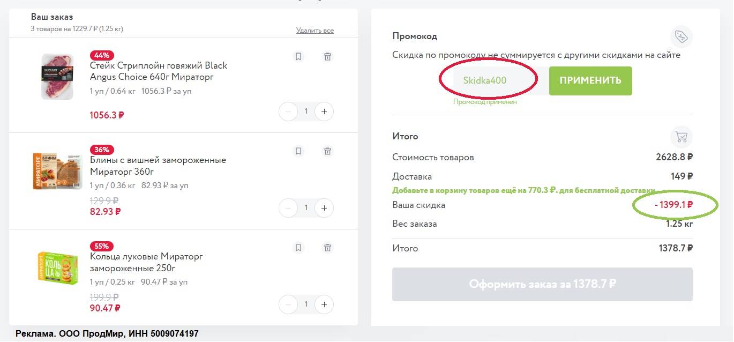Image resolution: width=734 pixels, height=342 pixels.
Task: Click the ПРИМЕНИТЬ promo code button
Action: point(590,81)
